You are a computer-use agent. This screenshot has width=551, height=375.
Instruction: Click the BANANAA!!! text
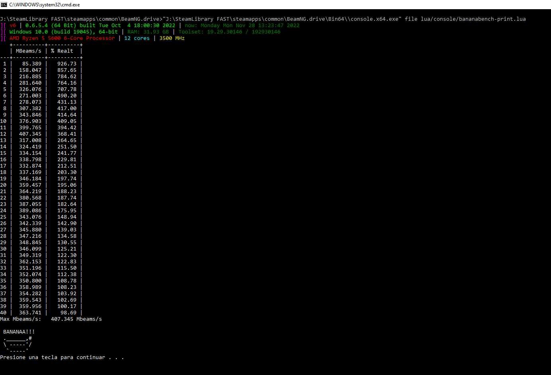19,332
